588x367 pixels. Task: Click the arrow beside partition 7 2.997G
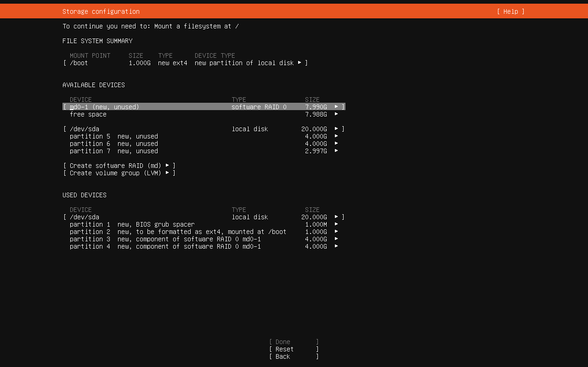[x=336, y=151]
